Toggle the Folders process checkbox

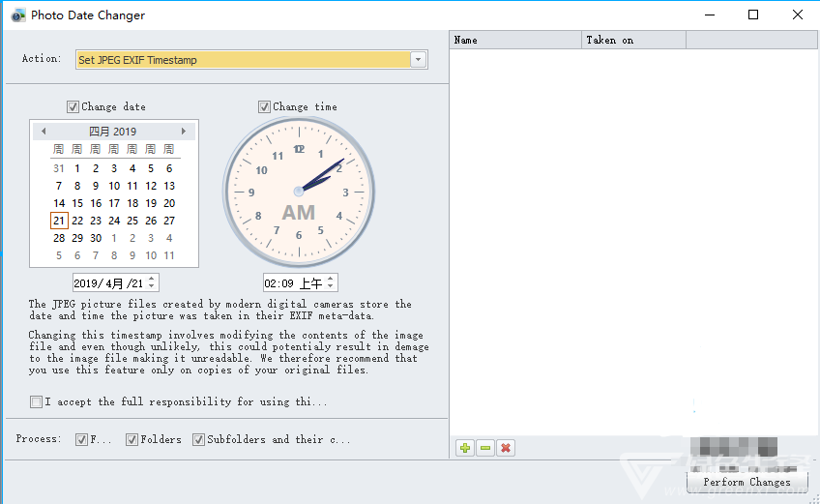pyautogui.click(x=132, y=439)
